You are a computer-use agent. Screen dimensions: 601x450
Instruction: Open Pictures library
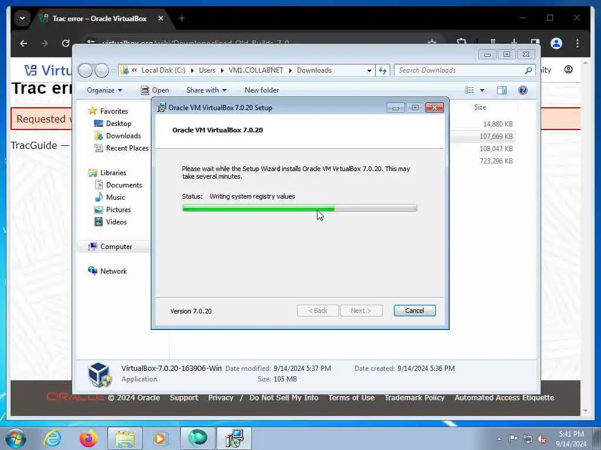click(118, 209)
